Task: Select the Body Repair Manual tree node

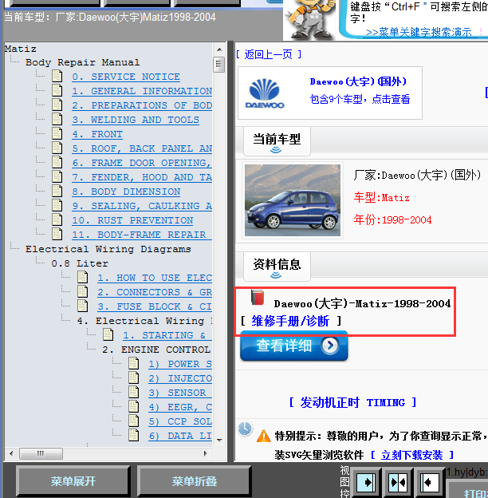Action: [82, 62]
